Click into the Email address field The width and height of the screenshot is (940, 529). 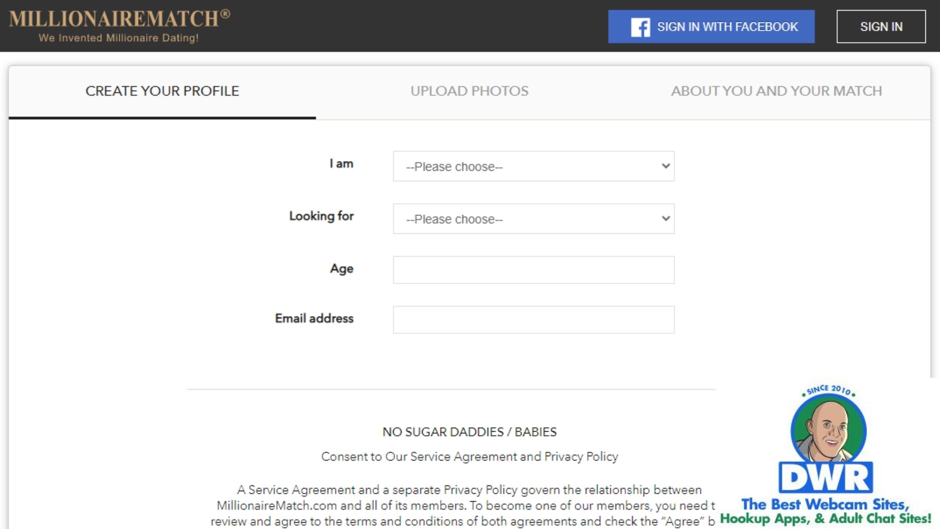(x=533, y=320)
